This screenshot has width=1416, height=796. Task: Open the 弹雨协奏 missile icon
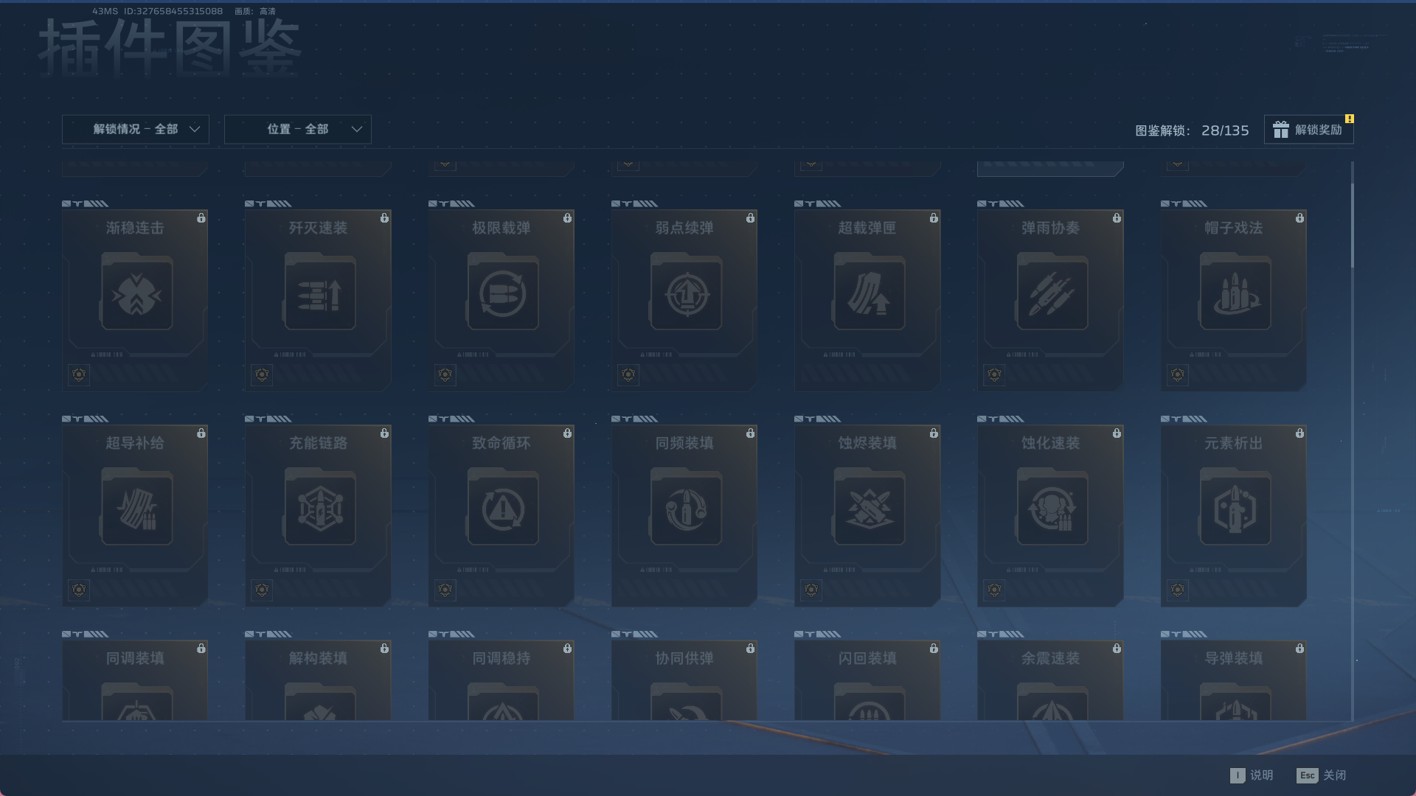click(1052, 295)
